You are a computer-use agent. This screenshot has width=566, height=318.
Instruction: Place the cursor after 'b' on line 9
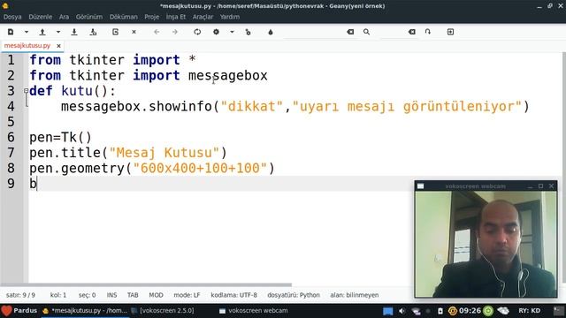[x=37, y=184]
